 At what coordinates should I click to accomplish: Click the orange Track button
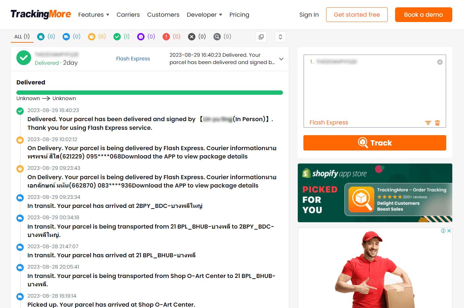click(375, 143)
